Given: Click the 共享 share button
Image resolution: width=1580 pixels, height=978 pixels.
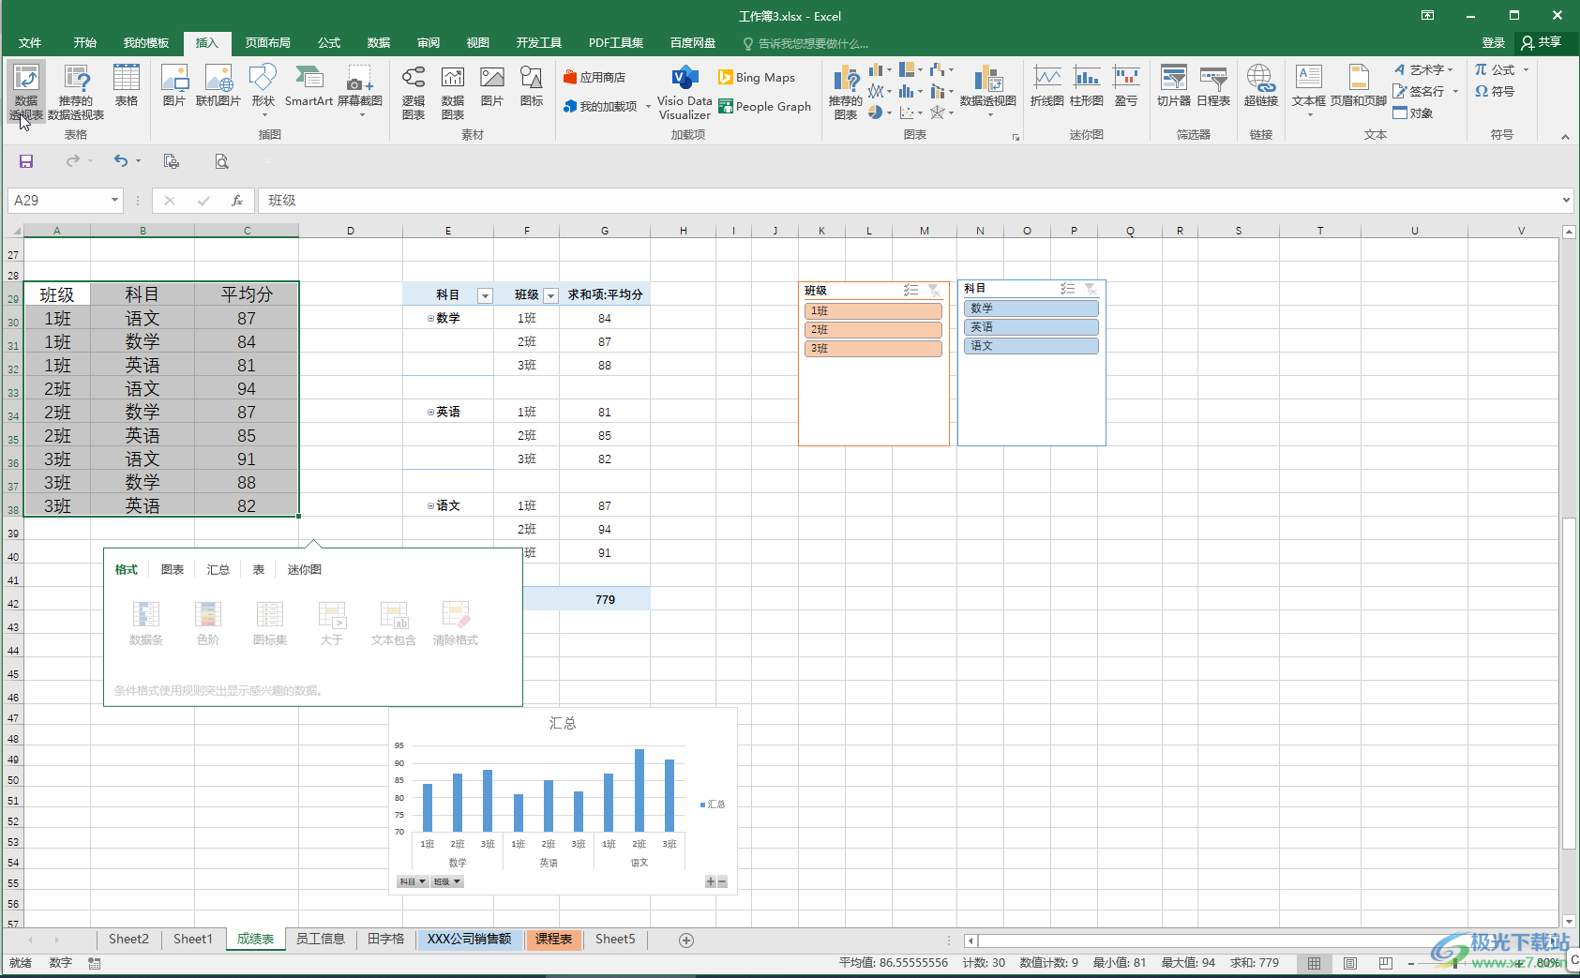Looking at the screenshot, I should click(x=1542, y=43).
